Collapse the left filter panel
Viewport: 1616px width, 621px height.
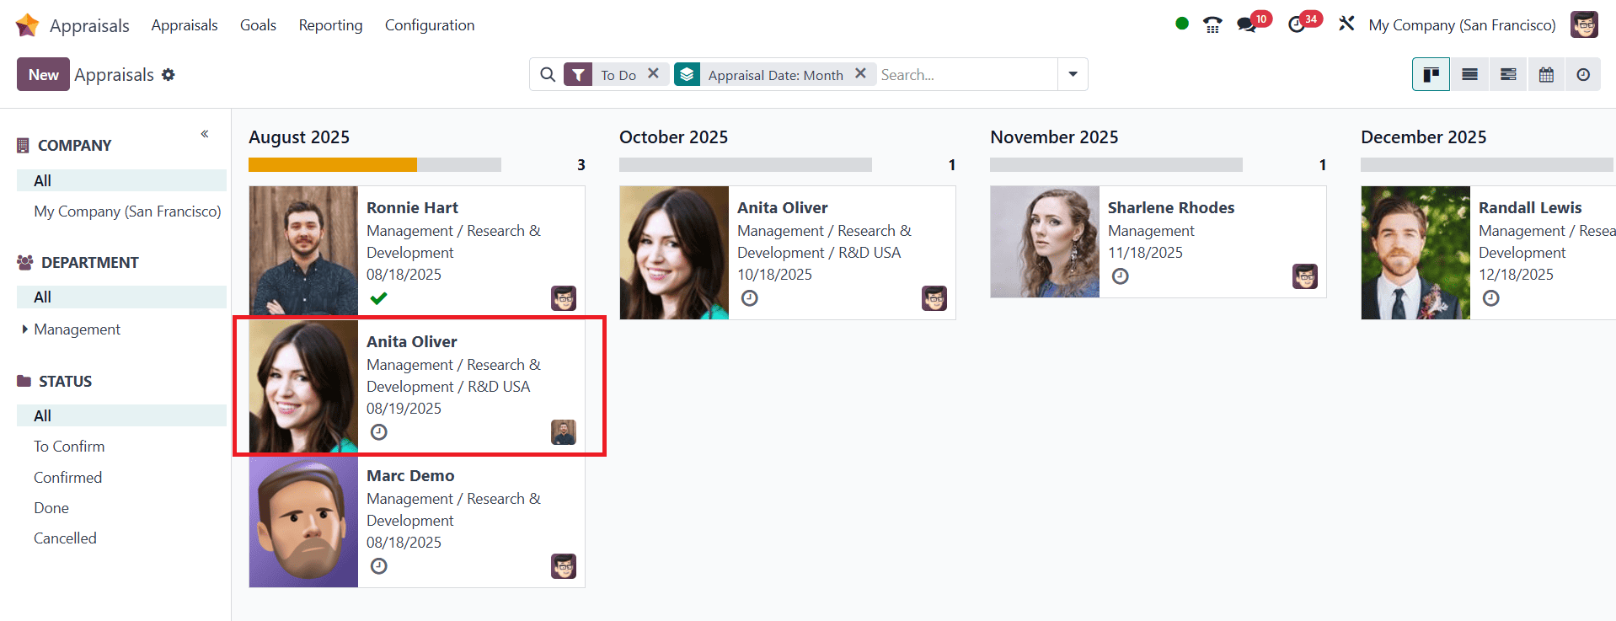tap(205, 134)
